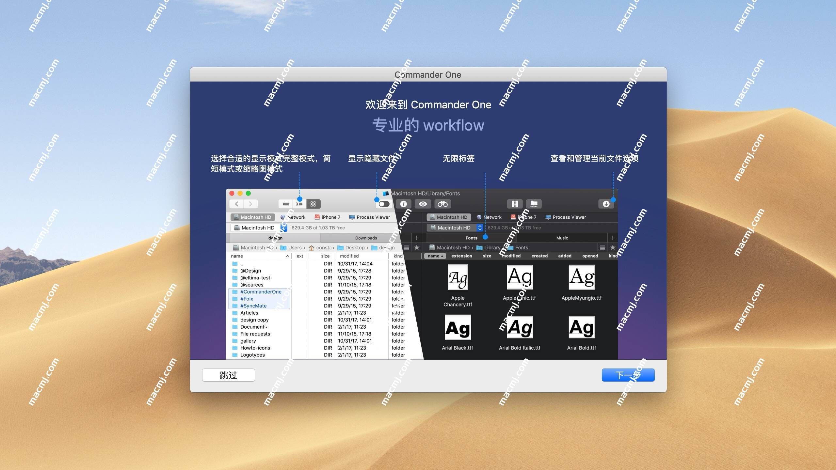Open the Apple Chancery.ttf font thumbnail
The width and height of the screenshot is (836, 470).
[458, 277]
